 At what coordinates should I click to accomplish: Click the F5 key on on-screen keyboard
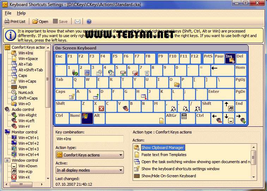[117, 59]
